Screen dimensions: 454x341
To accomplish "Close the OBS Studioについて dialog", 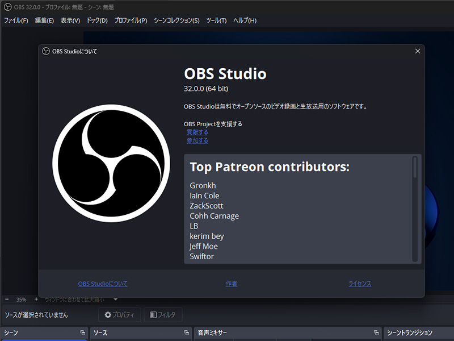I will point(418,51).
